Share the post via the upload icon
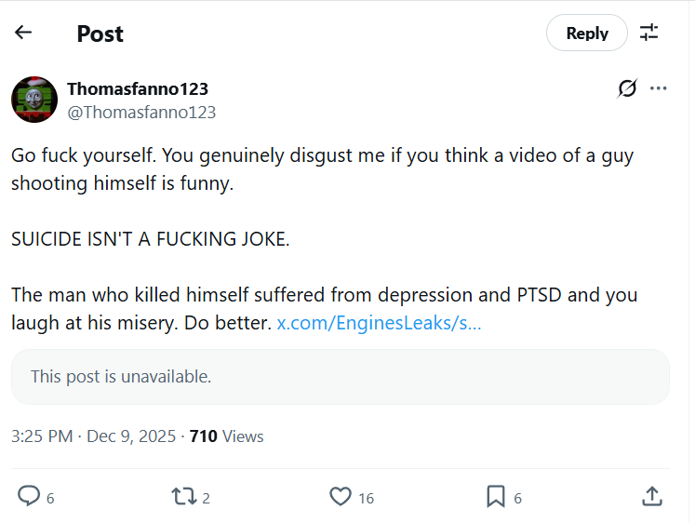695x523 pixels. click(652, 496)
